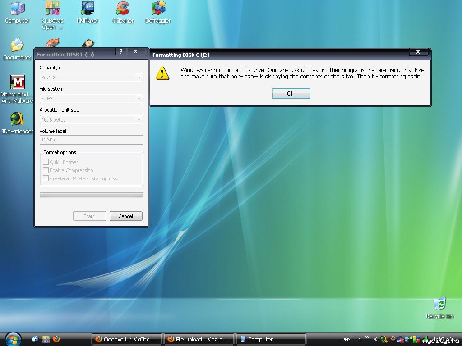Click Cancel in the Format dialog

[x=126, y=216]
